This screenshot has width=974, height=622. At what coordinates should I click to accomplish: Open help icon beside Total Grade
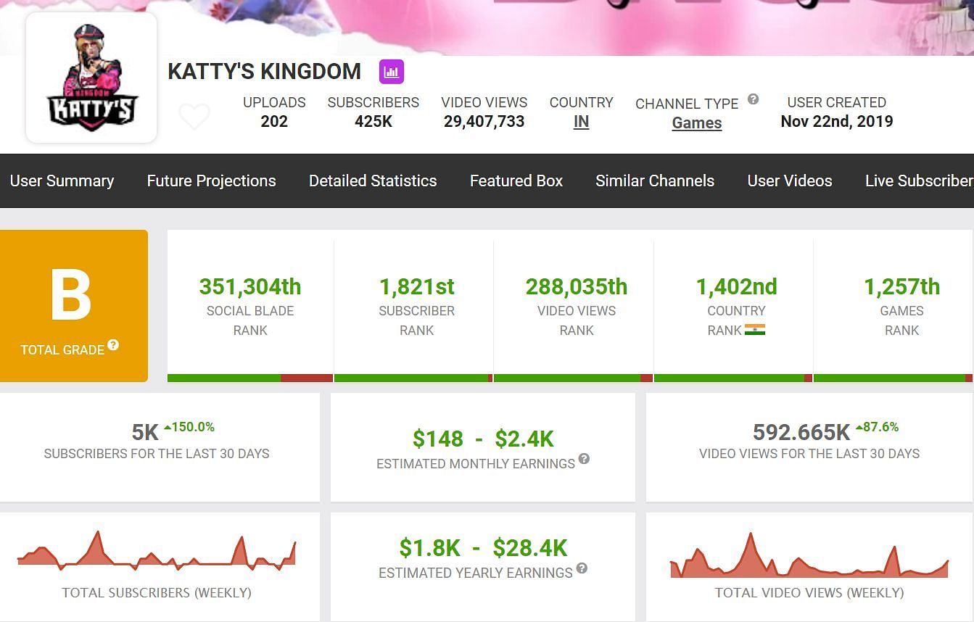pyautogui.click(x=113, y=345)
